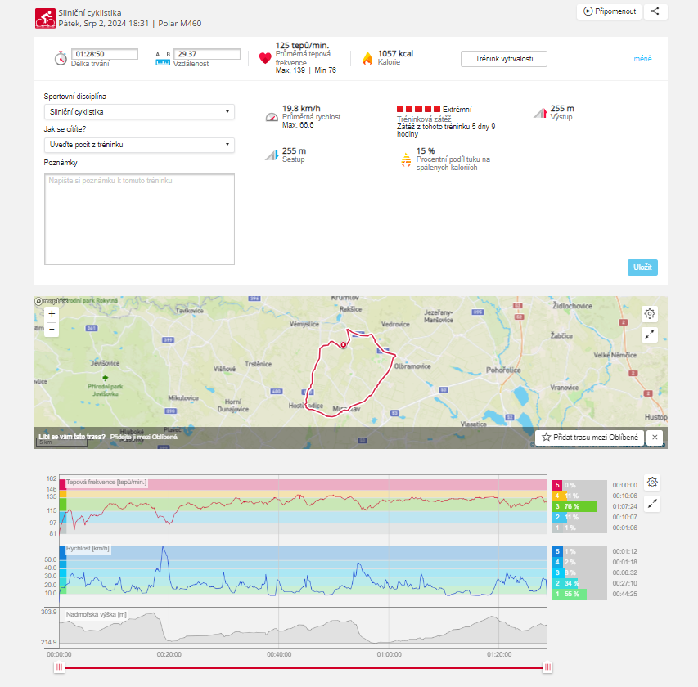The height and width of the screenshot is (687, 698).
Task: Click speed zone 3 swatch
Action: point(557,572)
